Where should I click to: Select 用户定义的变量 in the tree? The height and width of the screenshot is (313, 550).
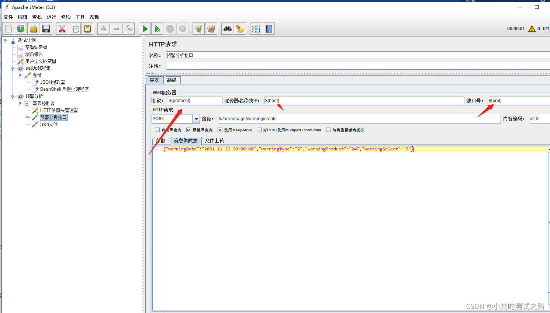click(x=41, y=62)
